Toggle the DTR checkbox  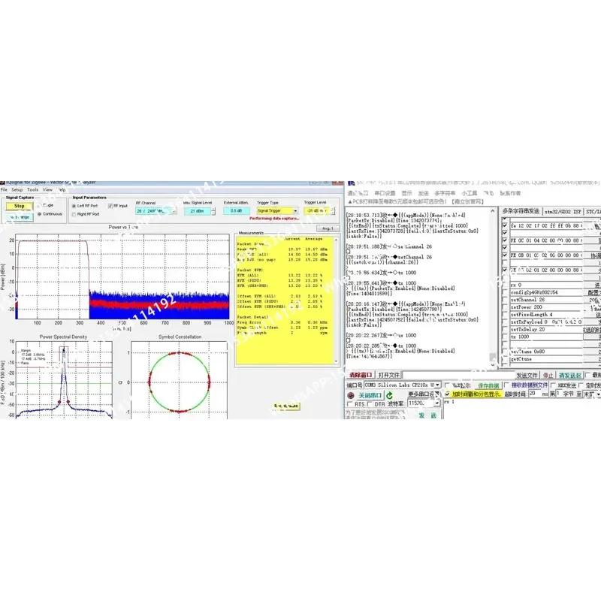370,404
